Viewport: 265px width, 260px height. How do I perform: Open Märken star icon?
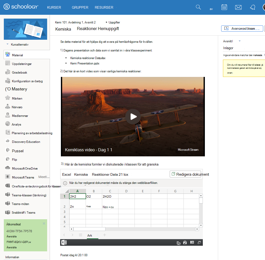pyautogui.click(x=8, y=98)
